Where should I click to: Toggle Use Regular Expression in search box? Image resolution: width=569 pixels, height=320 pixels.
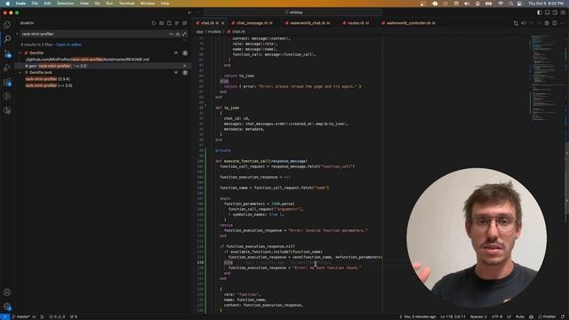(x=184, y=34)
